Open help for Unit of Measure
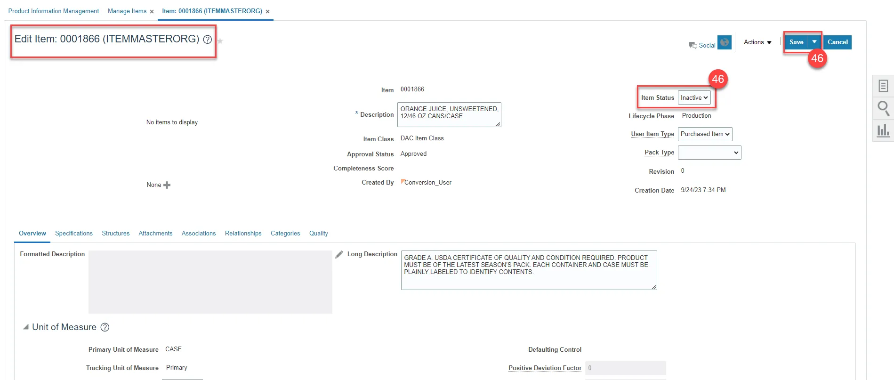Viewport: 894px width, 380px height. (105, 327)
